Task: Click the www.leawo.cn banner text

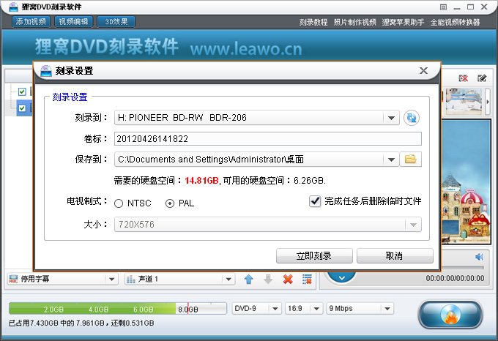Action: (246, 49)
